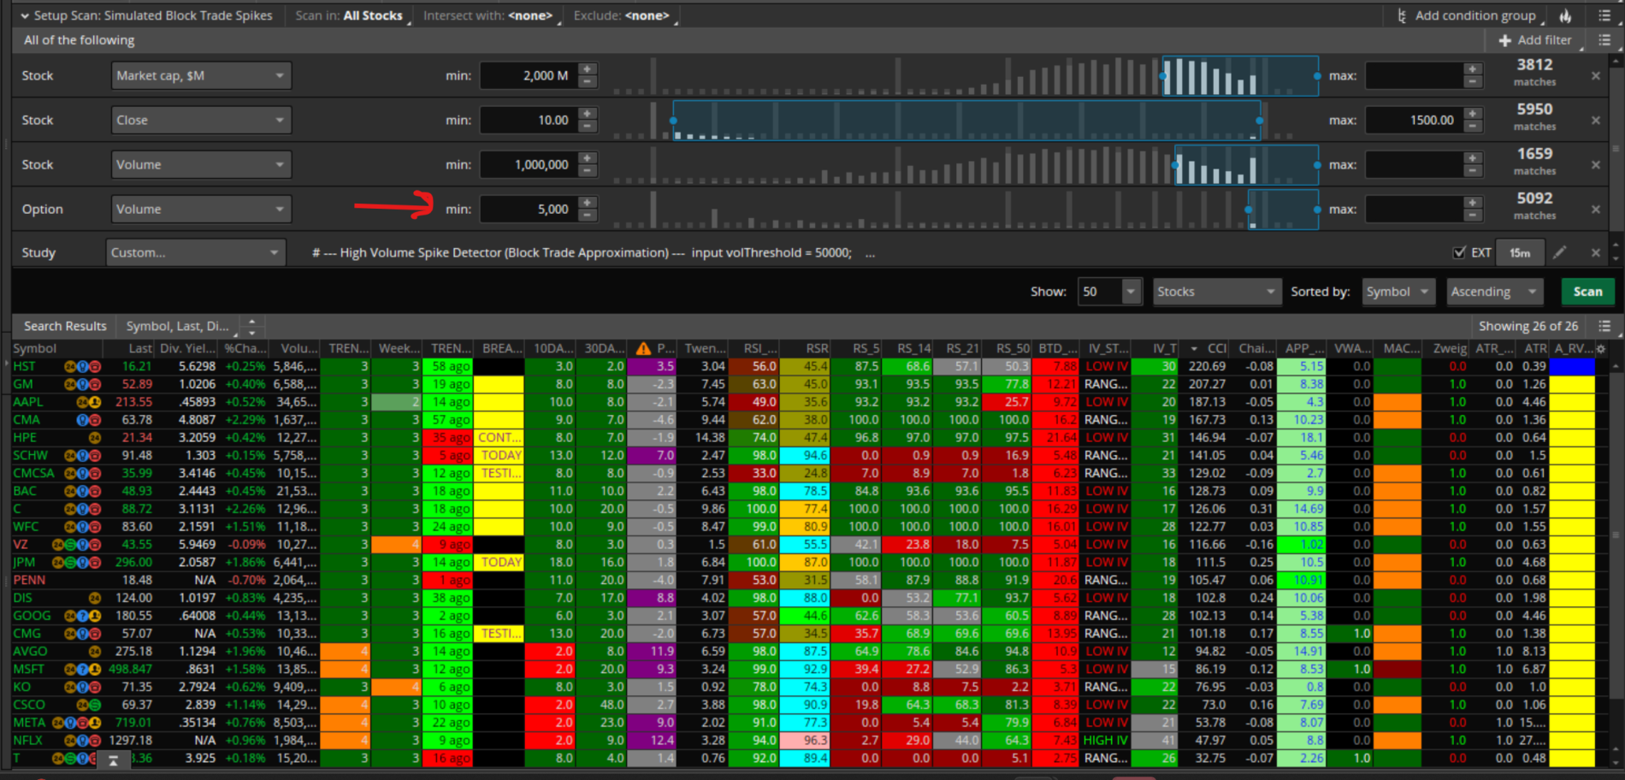The image size is (1625, 780).
Task: Click the META symbol in results
Action: 29,723
